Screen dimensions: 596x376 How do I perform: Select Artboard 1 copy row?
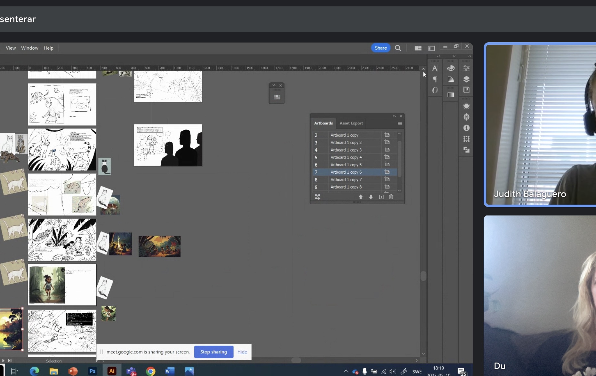click(x=355, y=135)
